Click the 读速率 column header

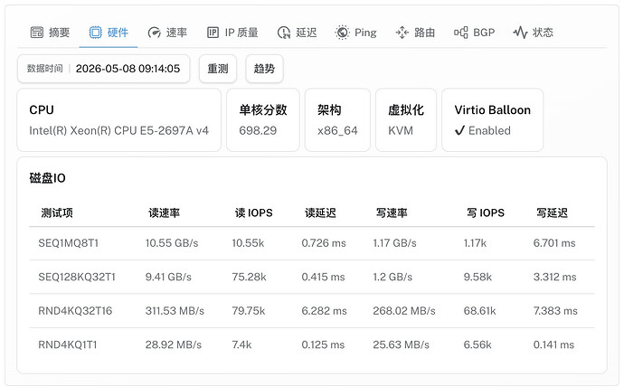(165, 212)
